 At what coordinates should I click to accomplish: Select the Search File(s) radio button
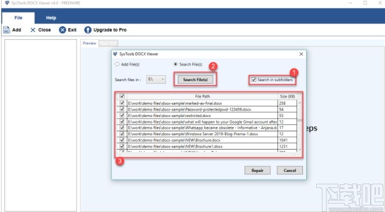[176, 64]
